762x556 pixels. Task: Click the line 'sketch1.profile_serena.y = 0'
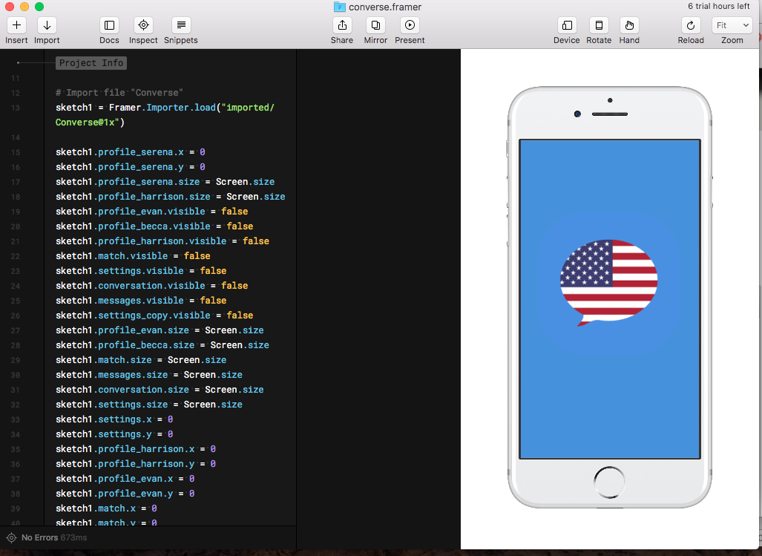(x=131, y=167)
